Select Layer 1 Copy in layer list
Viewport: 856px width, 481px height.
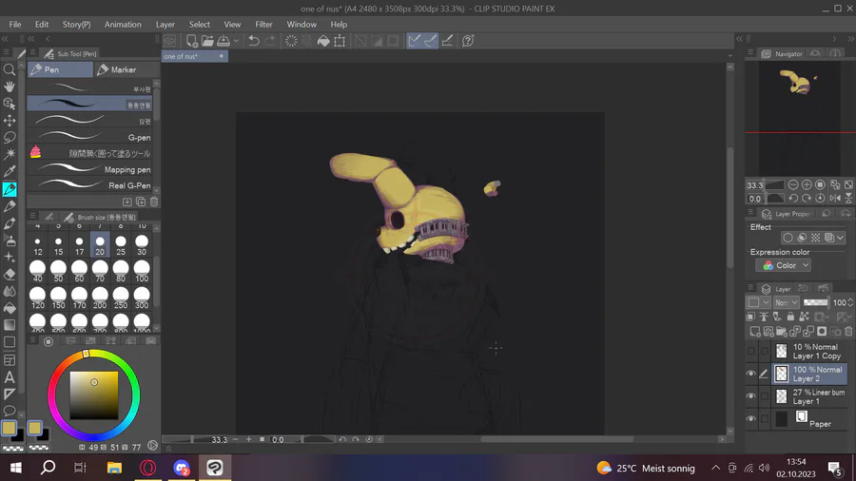coord(810,351)
